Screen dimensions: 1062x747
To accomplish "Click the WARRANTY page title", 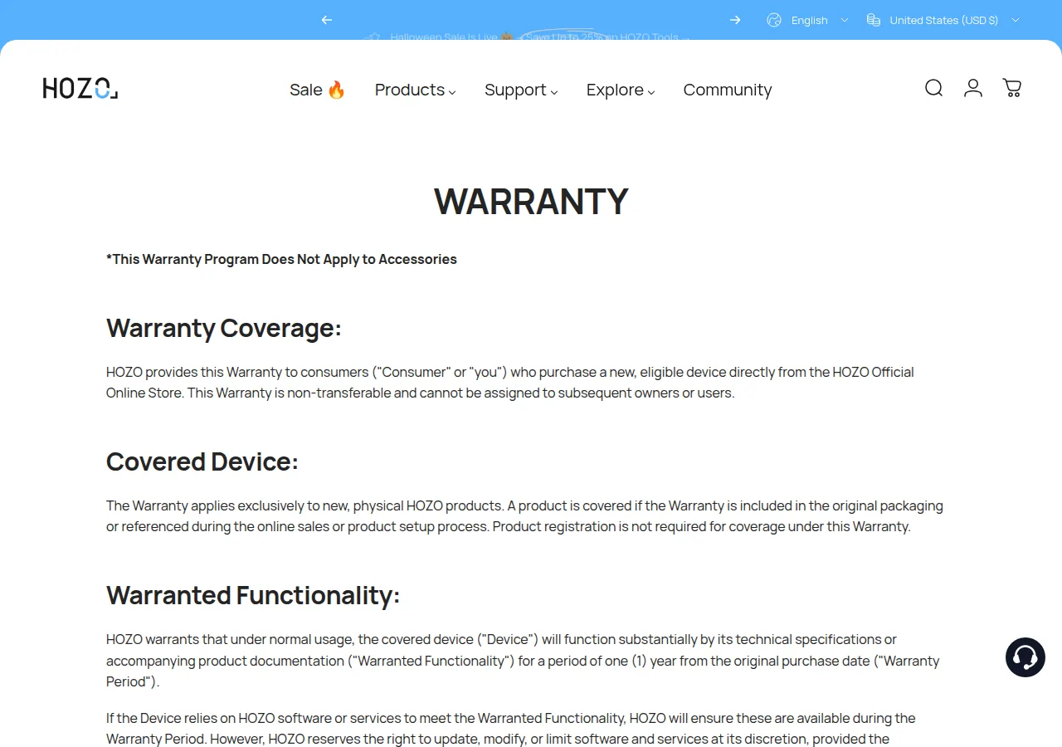I will [531, 202].
